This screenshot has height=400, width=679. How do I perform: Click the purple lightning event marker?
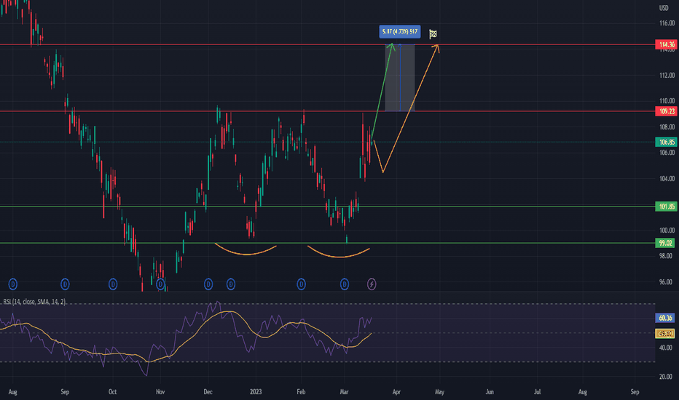[x=372, y=284]
